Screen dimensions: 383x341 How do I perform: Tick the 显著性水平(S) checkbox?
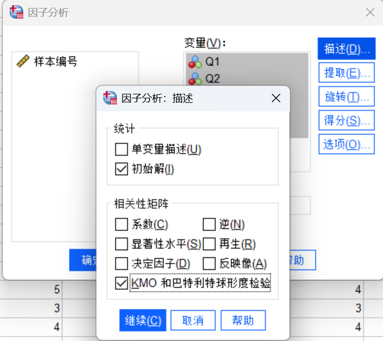(121, 244)
